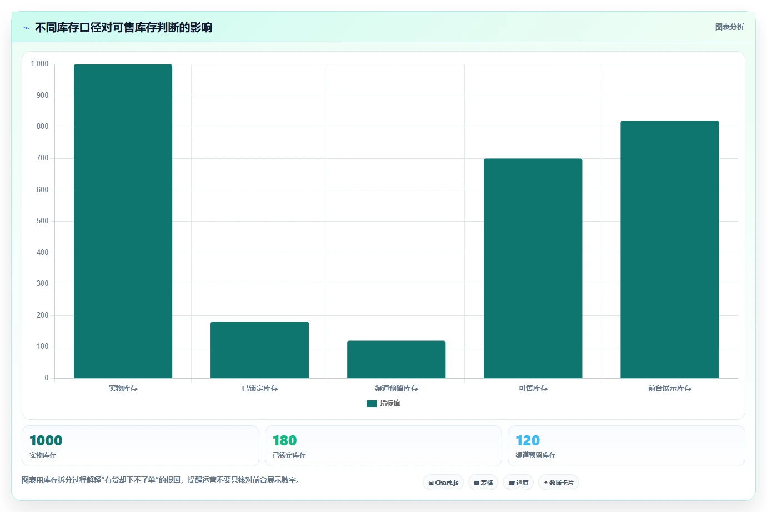The height and width of the screenshot is (512, 767).
Task: Open the 120 渠道预留库存 data card
Action: click(626, 446)
